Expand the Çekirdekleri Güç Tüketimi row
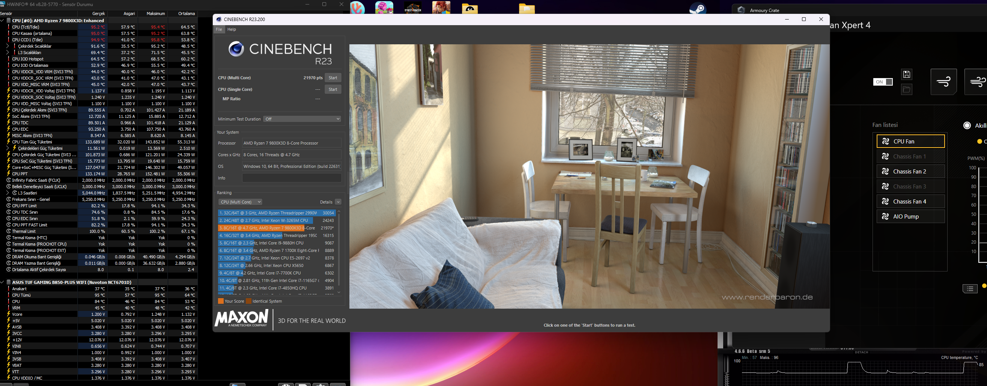The image size is (987, 386). (8, 148)
